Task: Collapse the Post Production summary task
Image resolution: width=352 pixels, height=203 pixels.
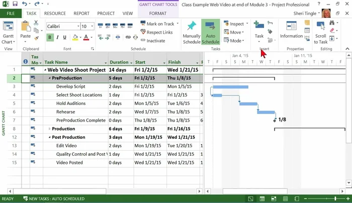Action: point(49,137)
